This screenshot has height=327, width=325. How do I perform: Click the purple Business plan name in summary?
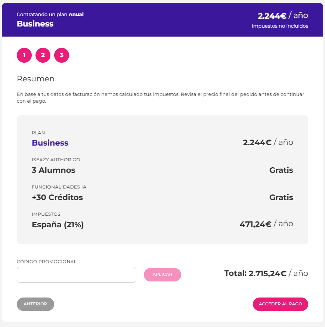pyautogui.click(x=50, y=143)
